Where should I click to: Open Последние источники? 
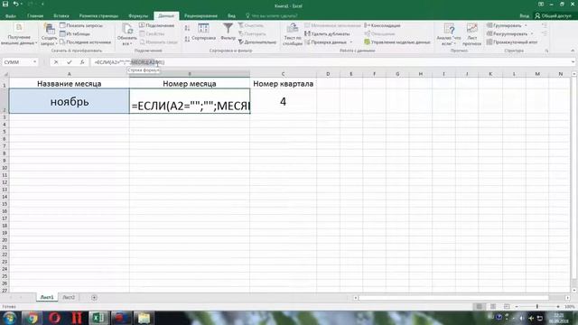[85, 42]
